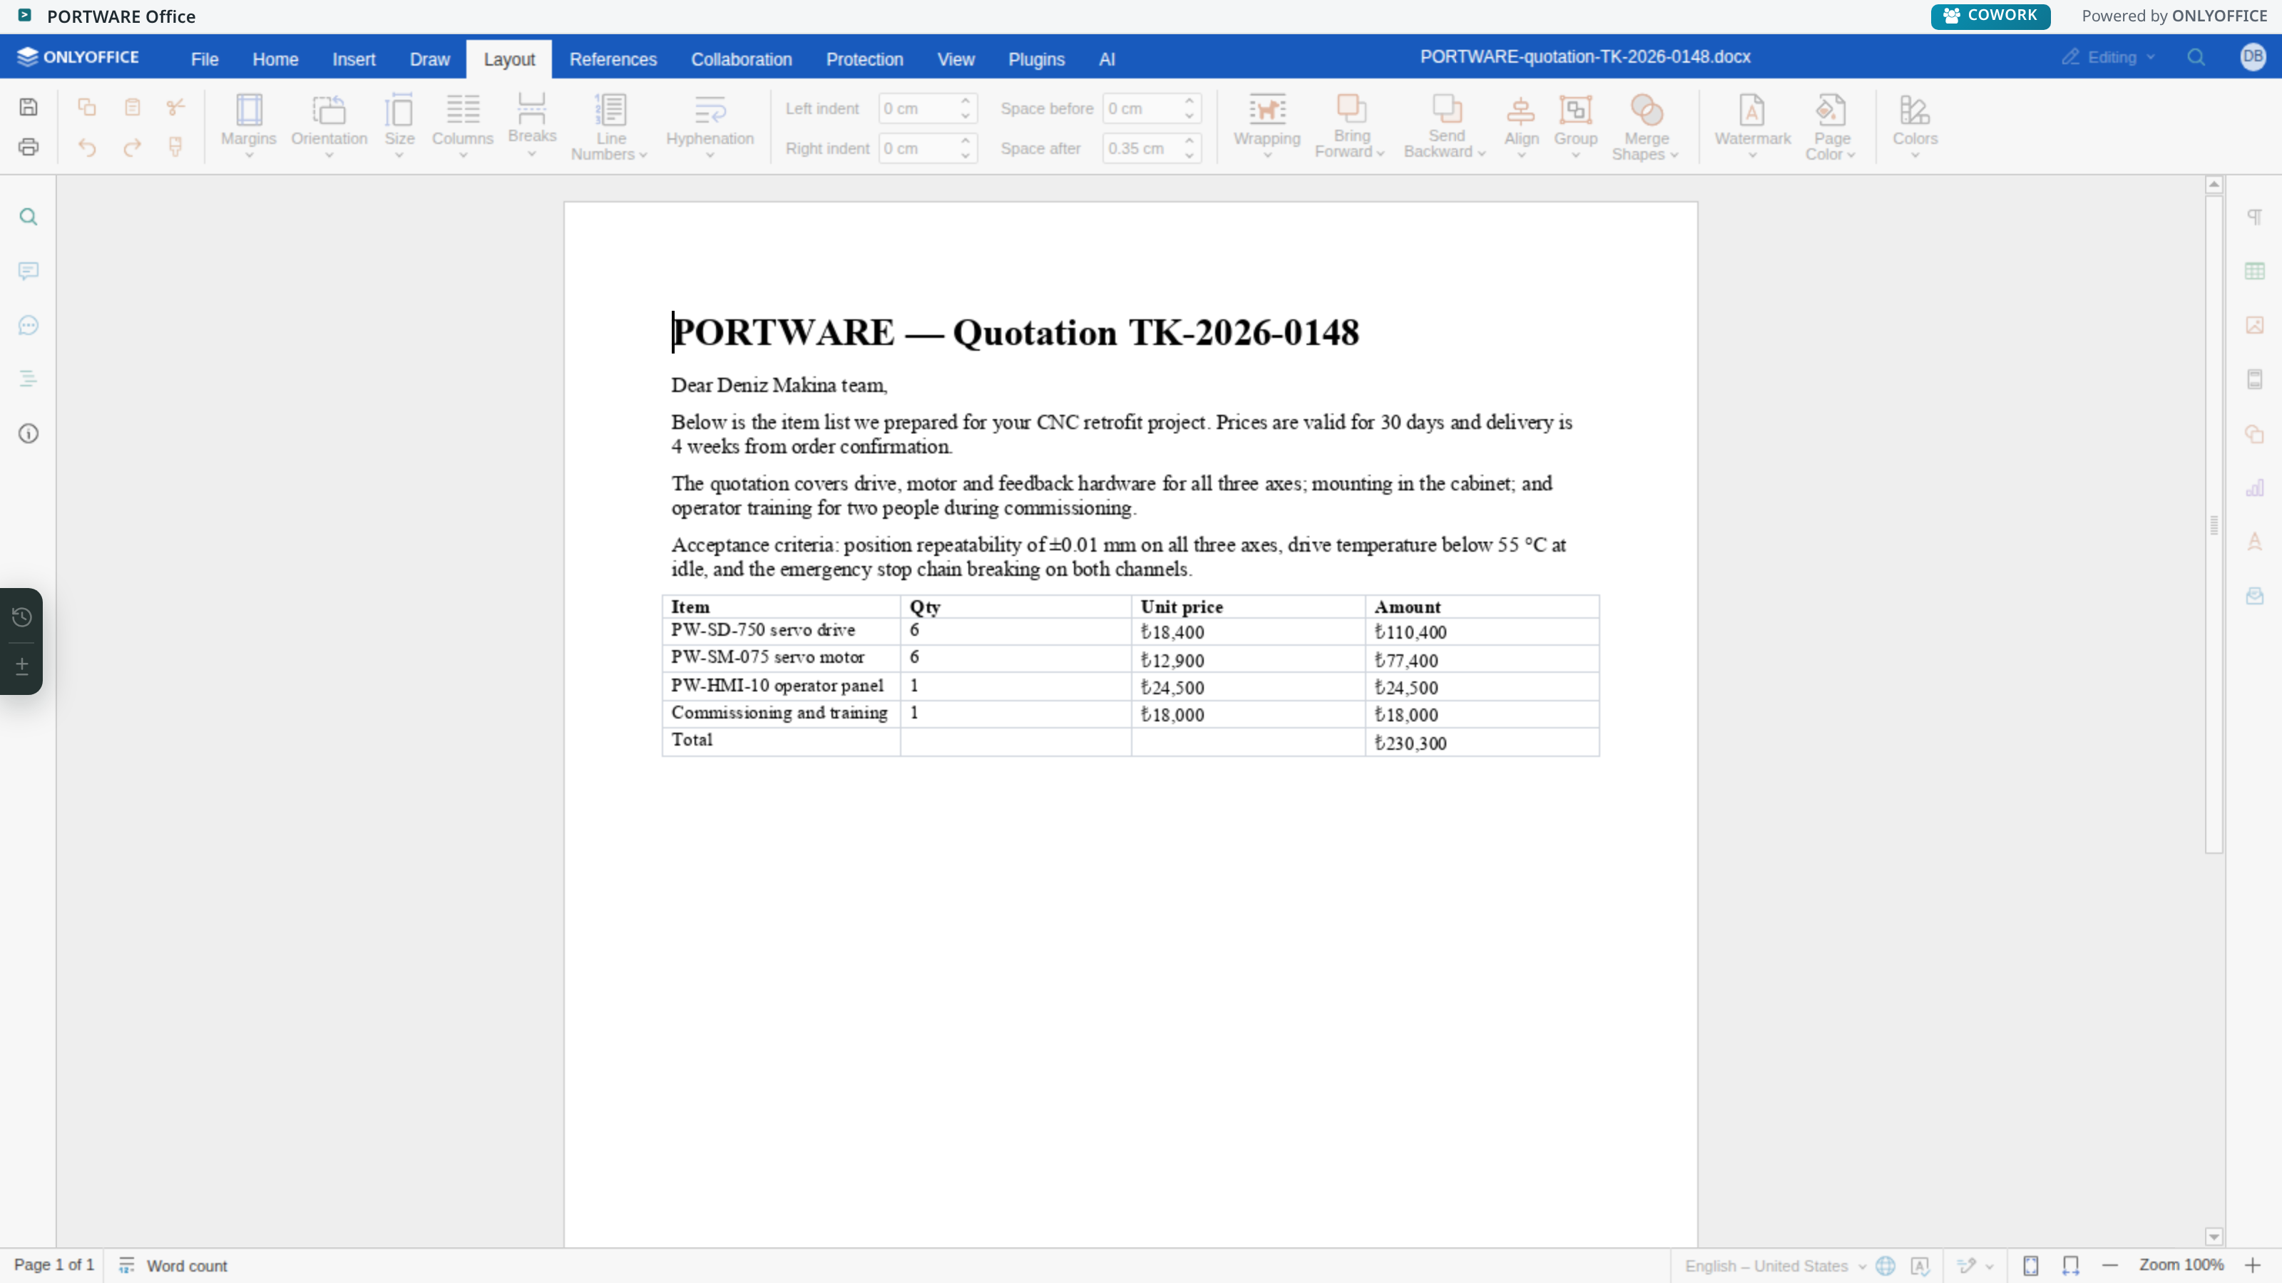Click the Zoom in plus button

[2252, 1265]
